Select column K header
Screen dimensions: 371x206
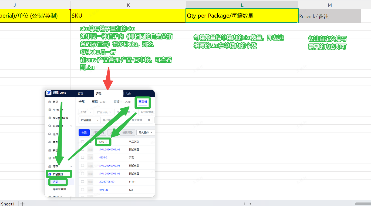pos(128,5)
